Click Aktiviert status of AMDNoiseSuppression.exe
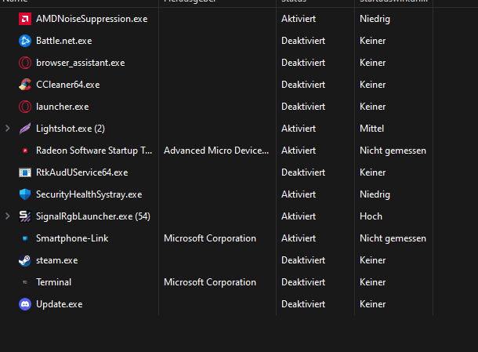Viewport: 478px width, 352px height. click(x=299, y=19)
